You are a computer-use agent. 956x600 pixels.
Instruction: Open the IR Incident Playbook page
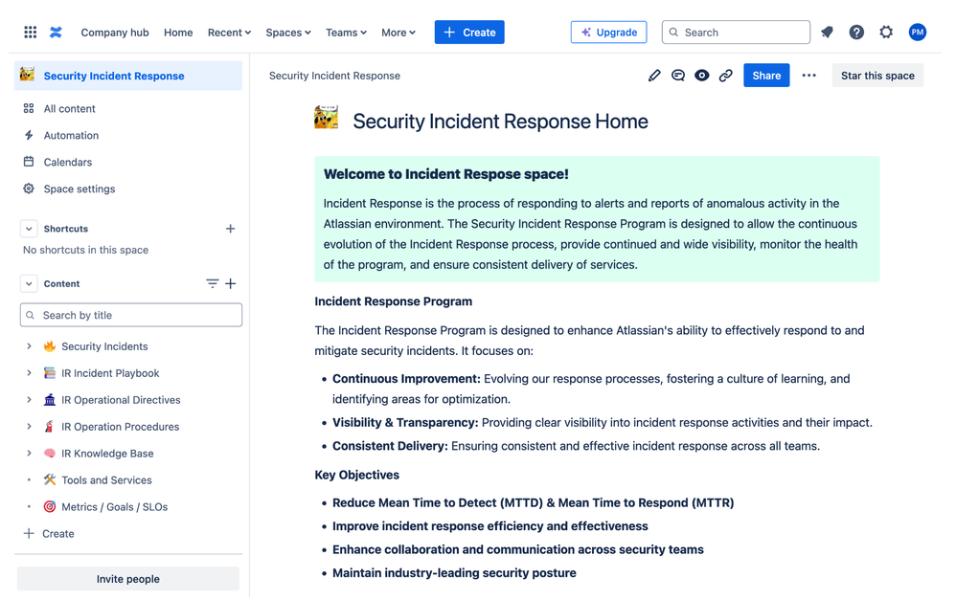[110, 373]
